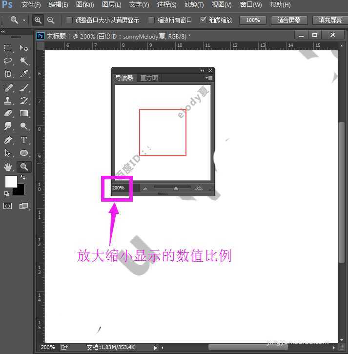Expand the status bar document info arrow
This screenshot has height=354, width=348.
click(156, 348)
